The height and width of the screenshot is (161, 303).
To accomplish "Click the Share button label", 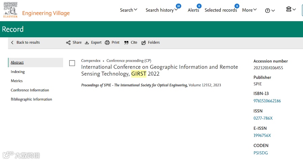I will 77,42.
